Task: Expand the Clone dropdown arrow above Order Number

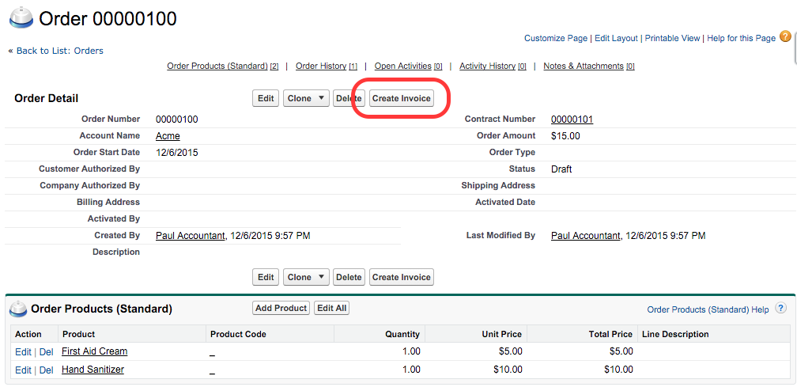Action: (x=321, y=99)
